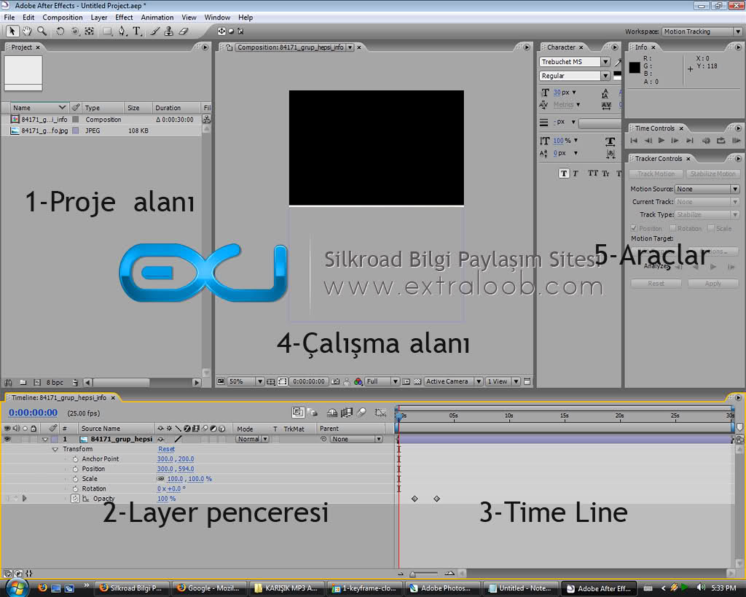Open the Animation menu

click(157, 17)
